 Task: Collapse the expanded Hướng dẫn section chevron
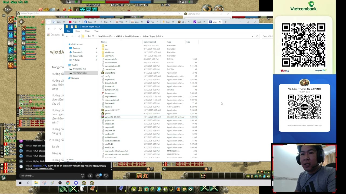50,140
